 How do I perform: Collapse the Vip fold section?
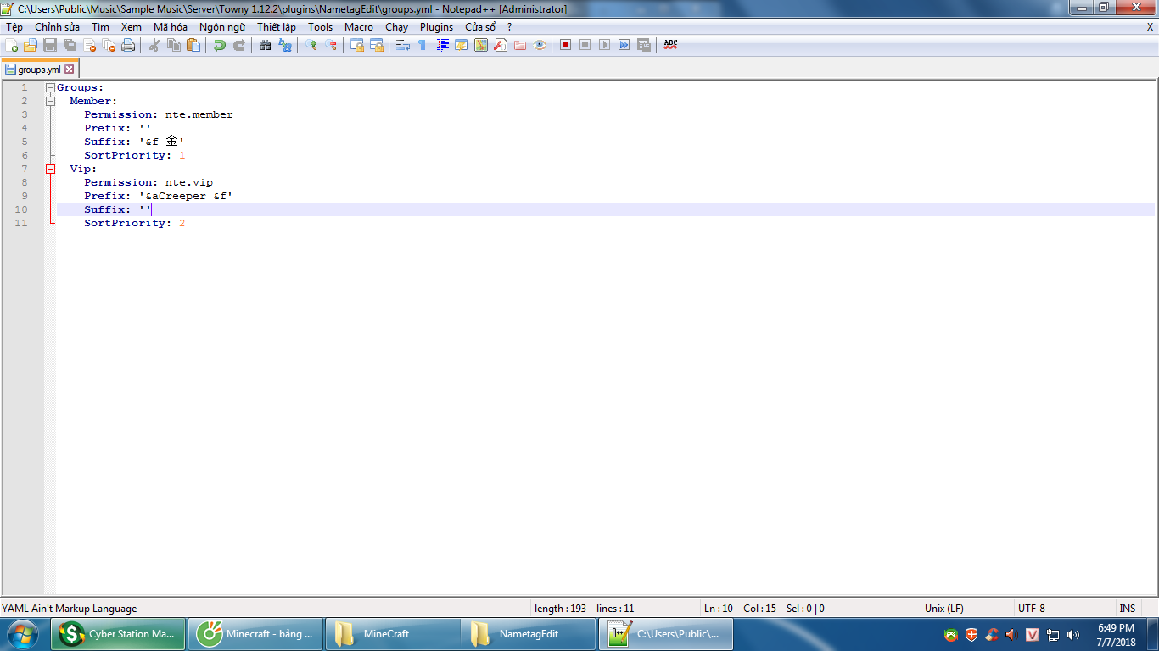pyautogui.click(x=50, y=168)
